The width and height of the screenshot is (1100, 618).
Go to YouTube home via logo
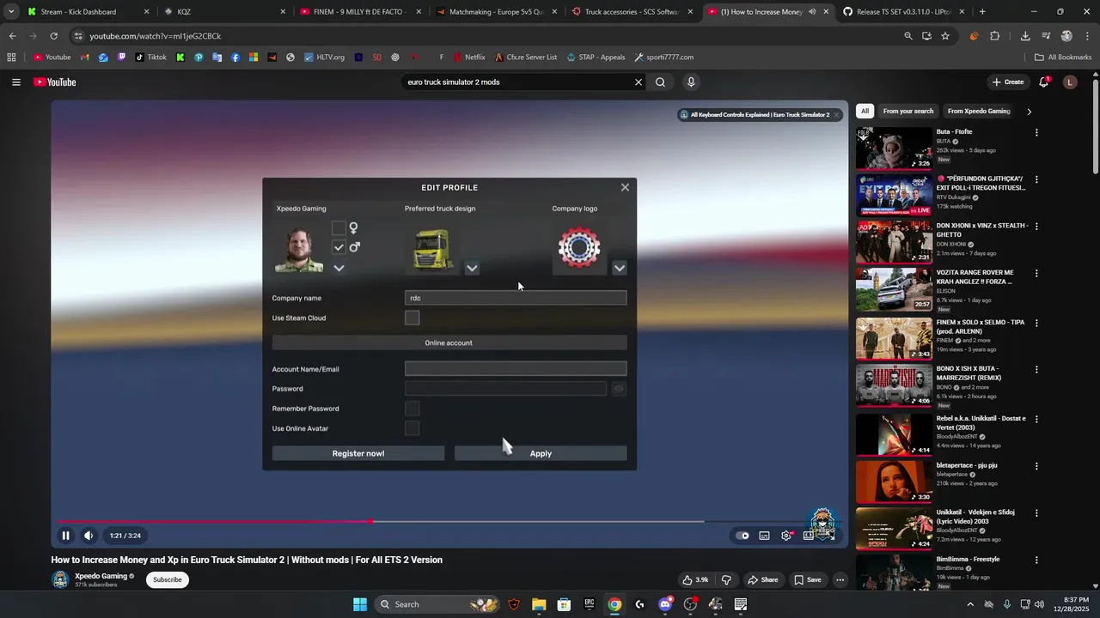click(x=55, y=82)
